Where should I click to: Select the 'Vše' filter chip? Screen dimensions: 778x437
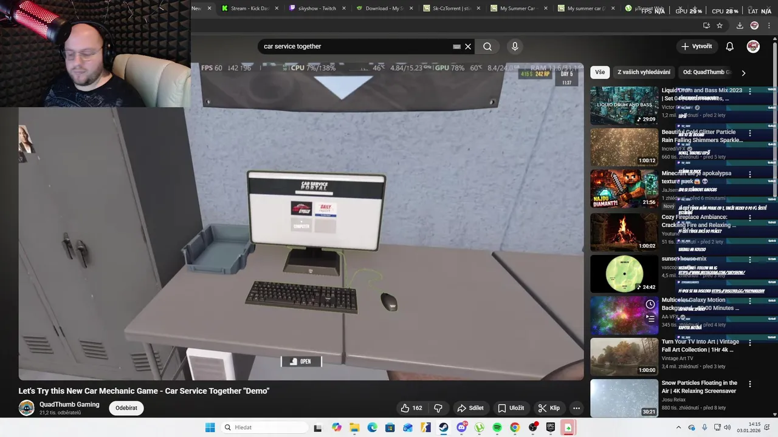[x=600, y=72]
